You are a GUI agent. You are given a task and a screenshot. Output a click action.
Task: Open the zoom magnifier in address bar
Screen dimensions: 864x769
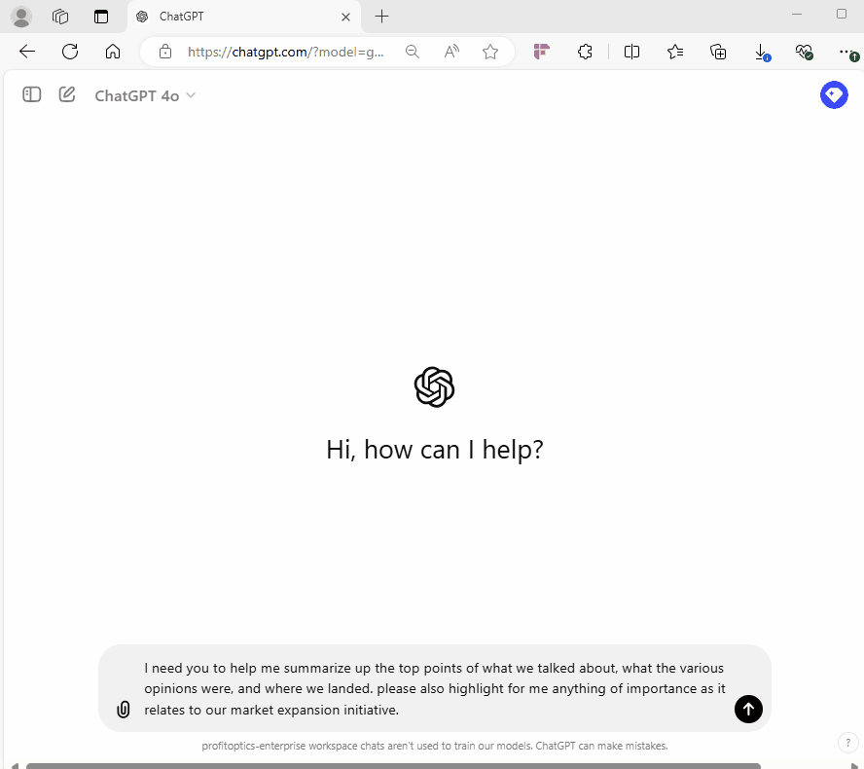pos(413,52)
